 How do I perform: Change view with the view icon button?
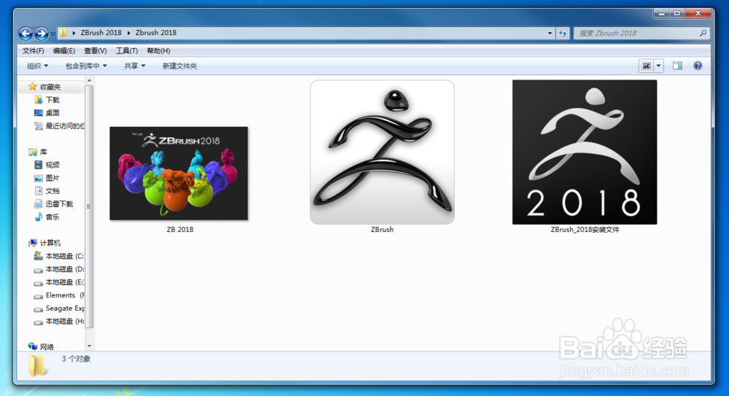[x=646, y=66]
